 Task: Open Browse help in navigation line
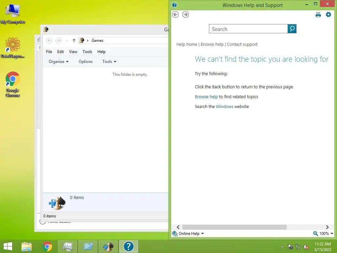click(212, 44)
